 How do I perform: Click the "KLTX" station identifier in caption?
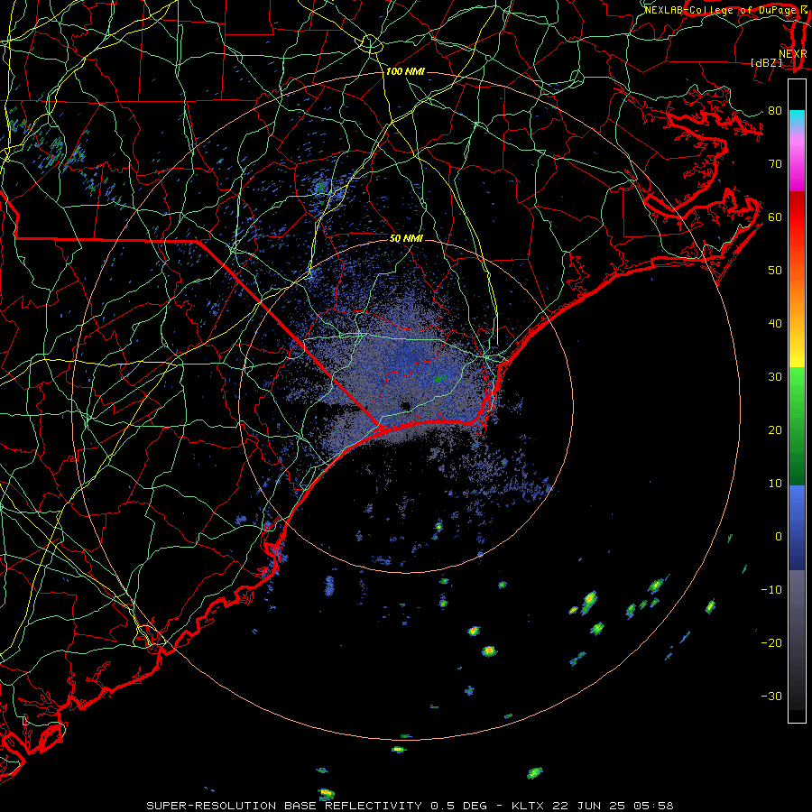tap(528, 806)
